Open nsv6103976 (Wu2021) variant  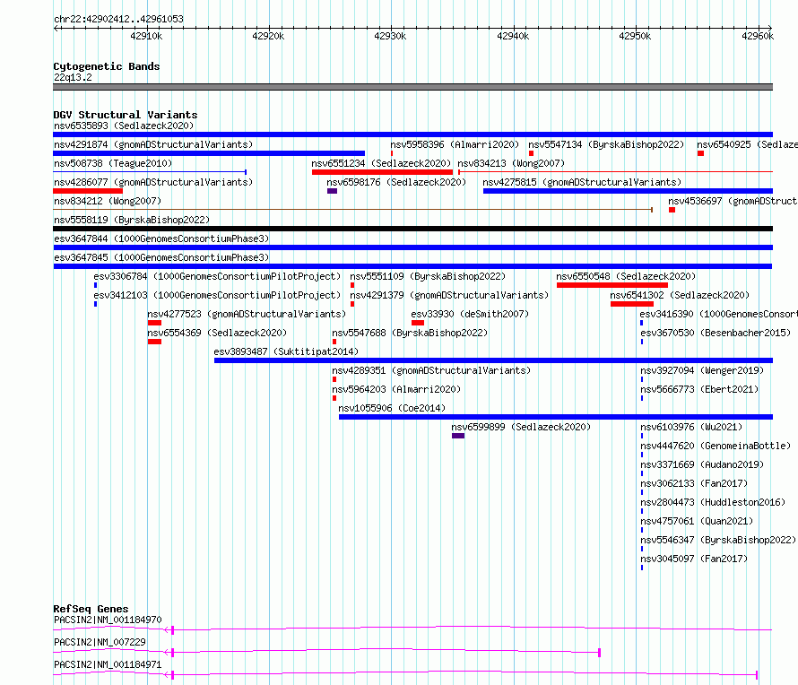click(x=691, y=427)
